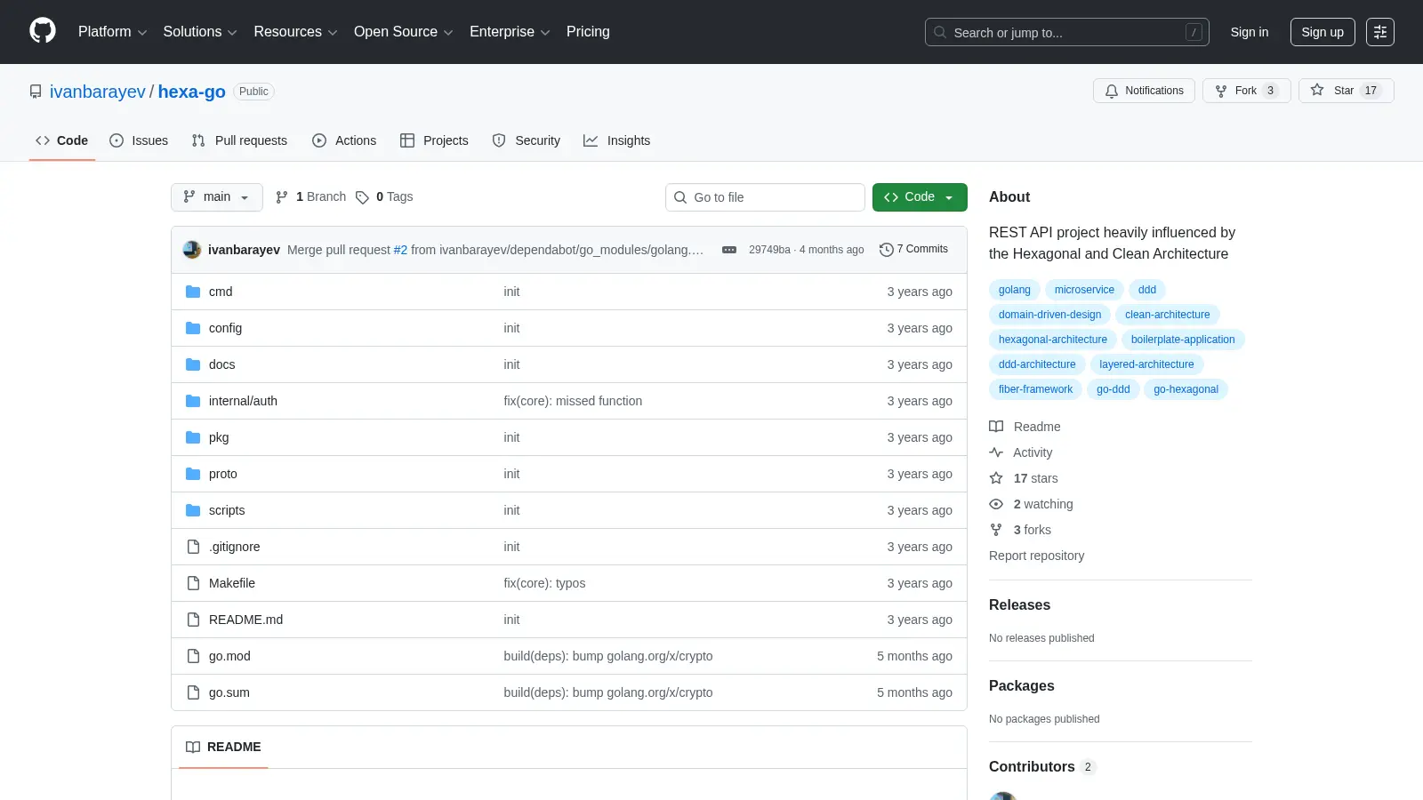The height and width of the screenshot is (800, 1423).
Task: Click the Makefile file icon
Action: pos(193,583)
